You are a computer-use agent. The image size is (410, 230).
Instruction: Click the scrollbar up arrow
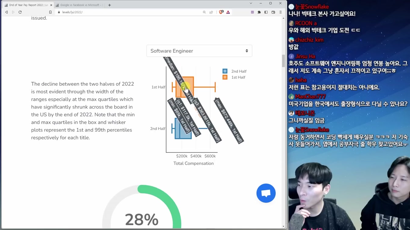pyautogui.click(x=283, y=18)
